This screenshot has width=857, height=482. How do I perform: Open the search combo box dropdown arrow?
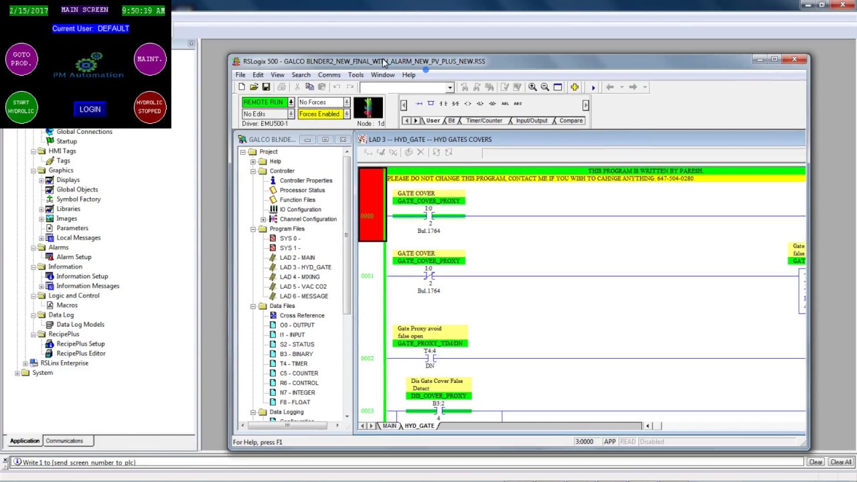click(450, 88)
